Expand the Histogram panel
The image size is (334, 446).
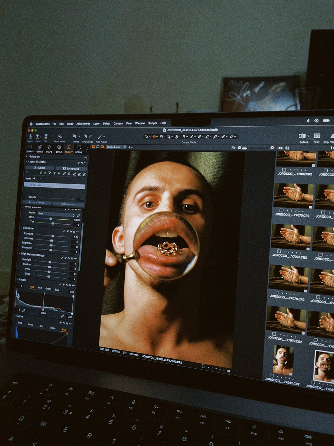pos(26,156)
